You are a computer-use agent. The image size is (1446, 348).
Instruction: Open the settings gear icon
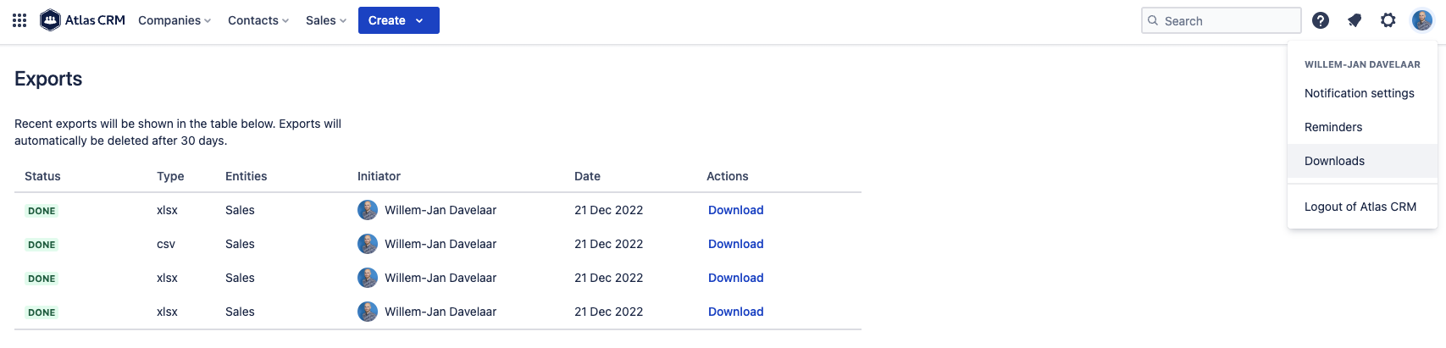1388,20
